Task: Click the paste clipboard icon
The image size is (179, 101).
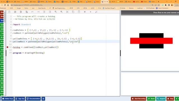Action: (79, 12)
